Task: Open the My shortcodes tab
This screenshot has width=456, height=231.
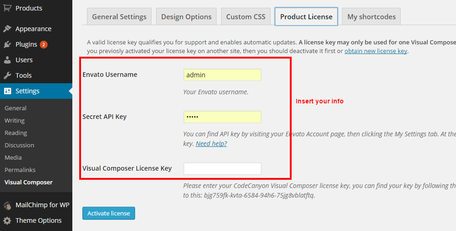Action: (x=371, y=16)
